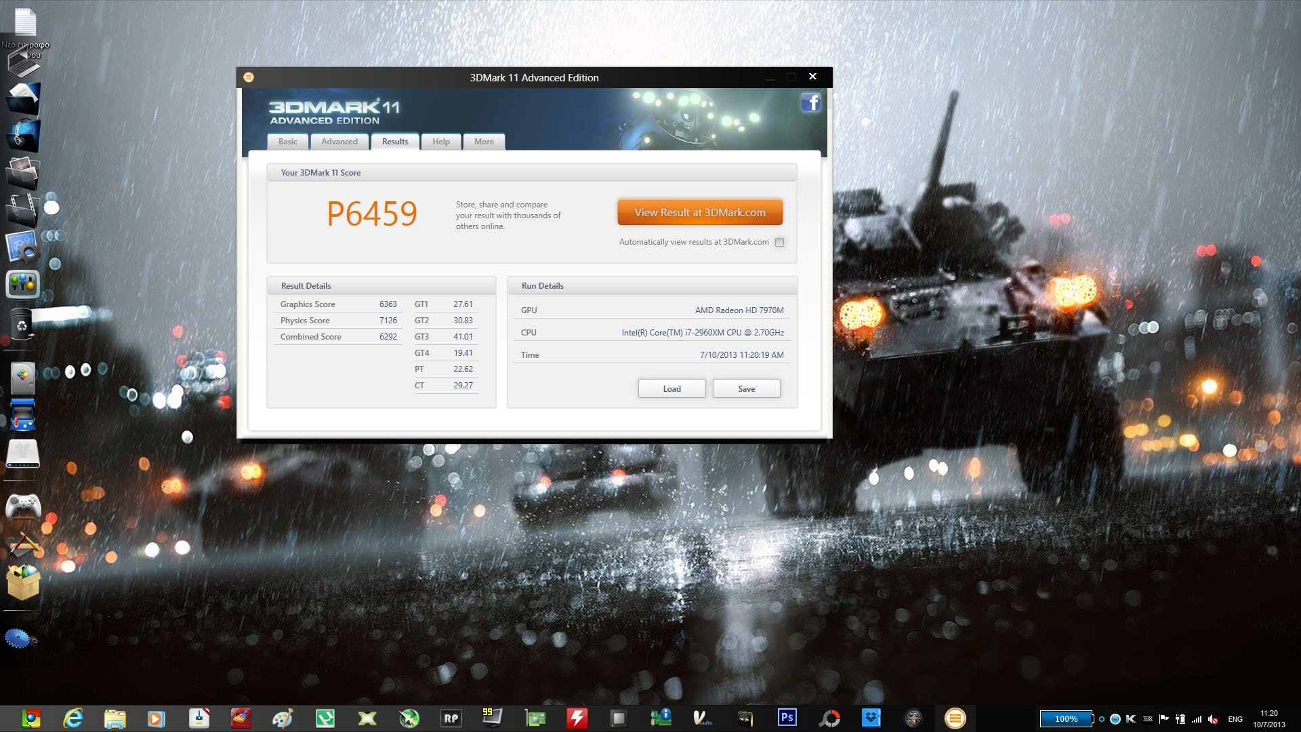Image resolution: width=1301 pixels, height=732 pixels.
Task: Open the white external drive dock icon
Action: pos(23,453)
